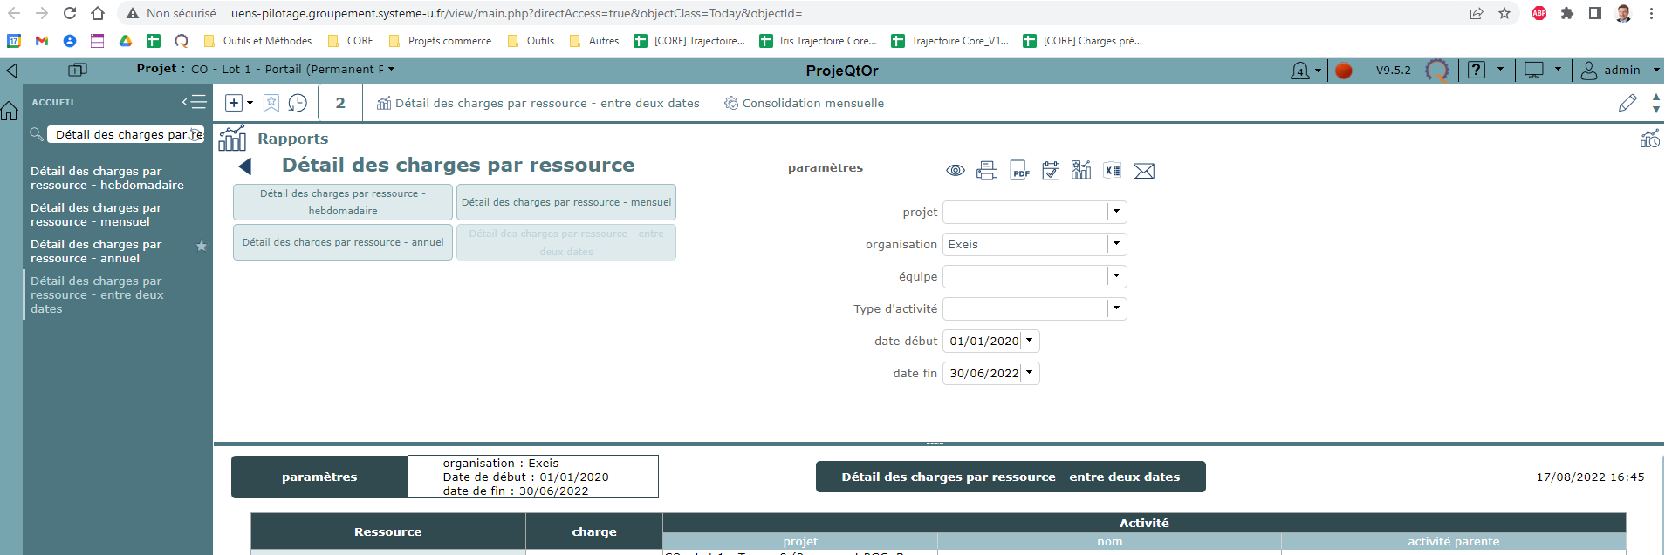Expand the admin user menu arrow
The width and height of the screenshot is (1672, 555).
tap(1656, 70)
